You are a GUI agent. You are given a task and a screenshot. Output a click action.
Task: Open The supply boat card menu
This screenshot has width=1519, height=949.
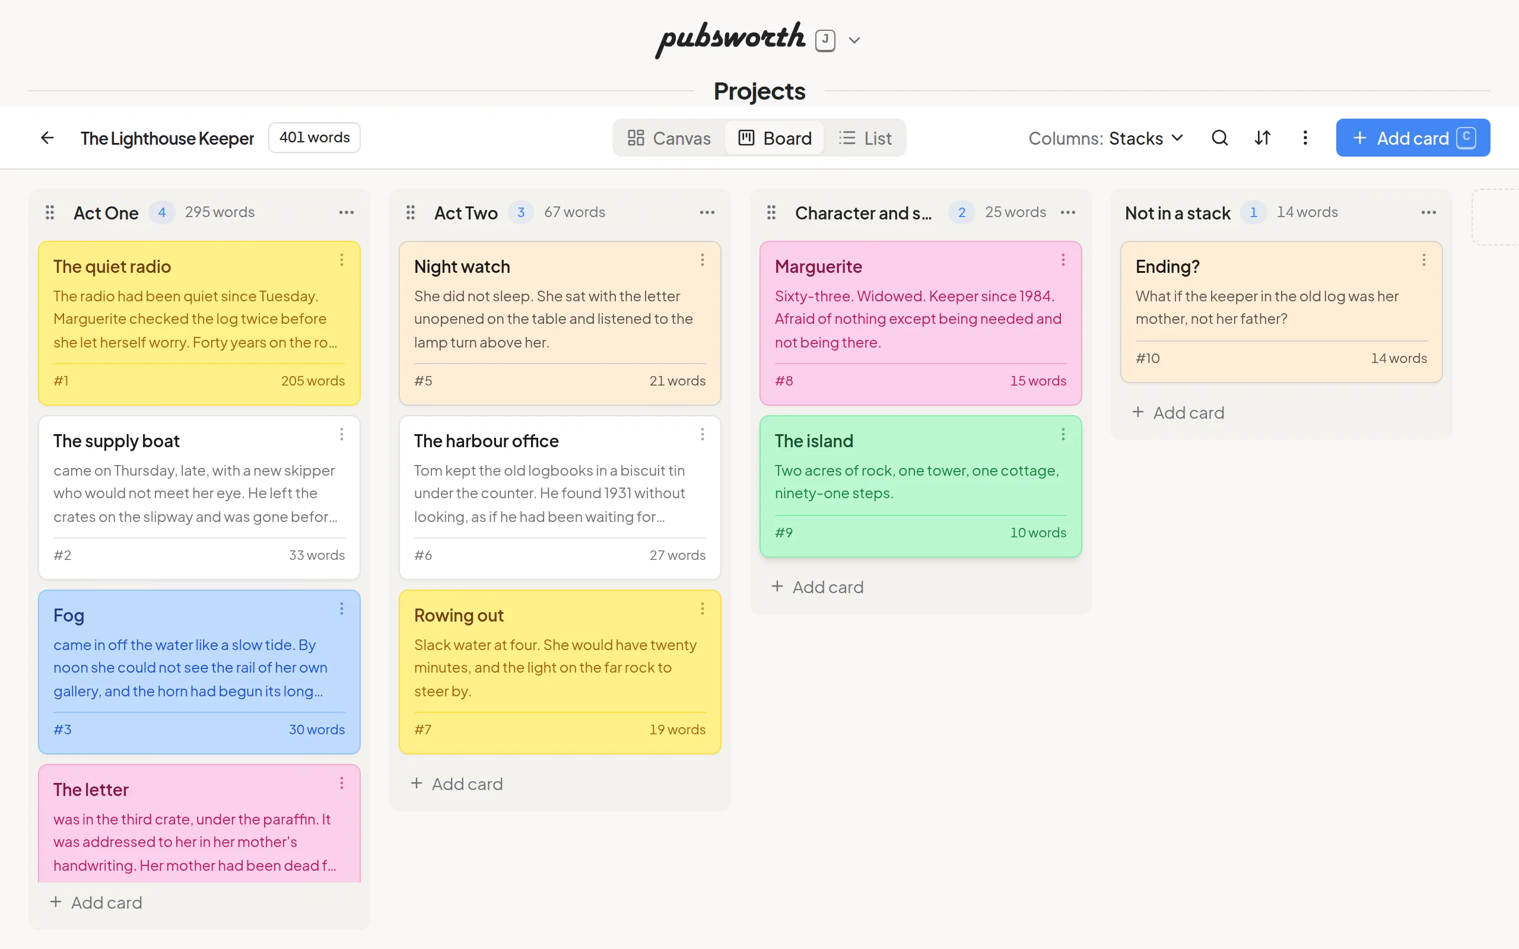(x=341, y=434)
